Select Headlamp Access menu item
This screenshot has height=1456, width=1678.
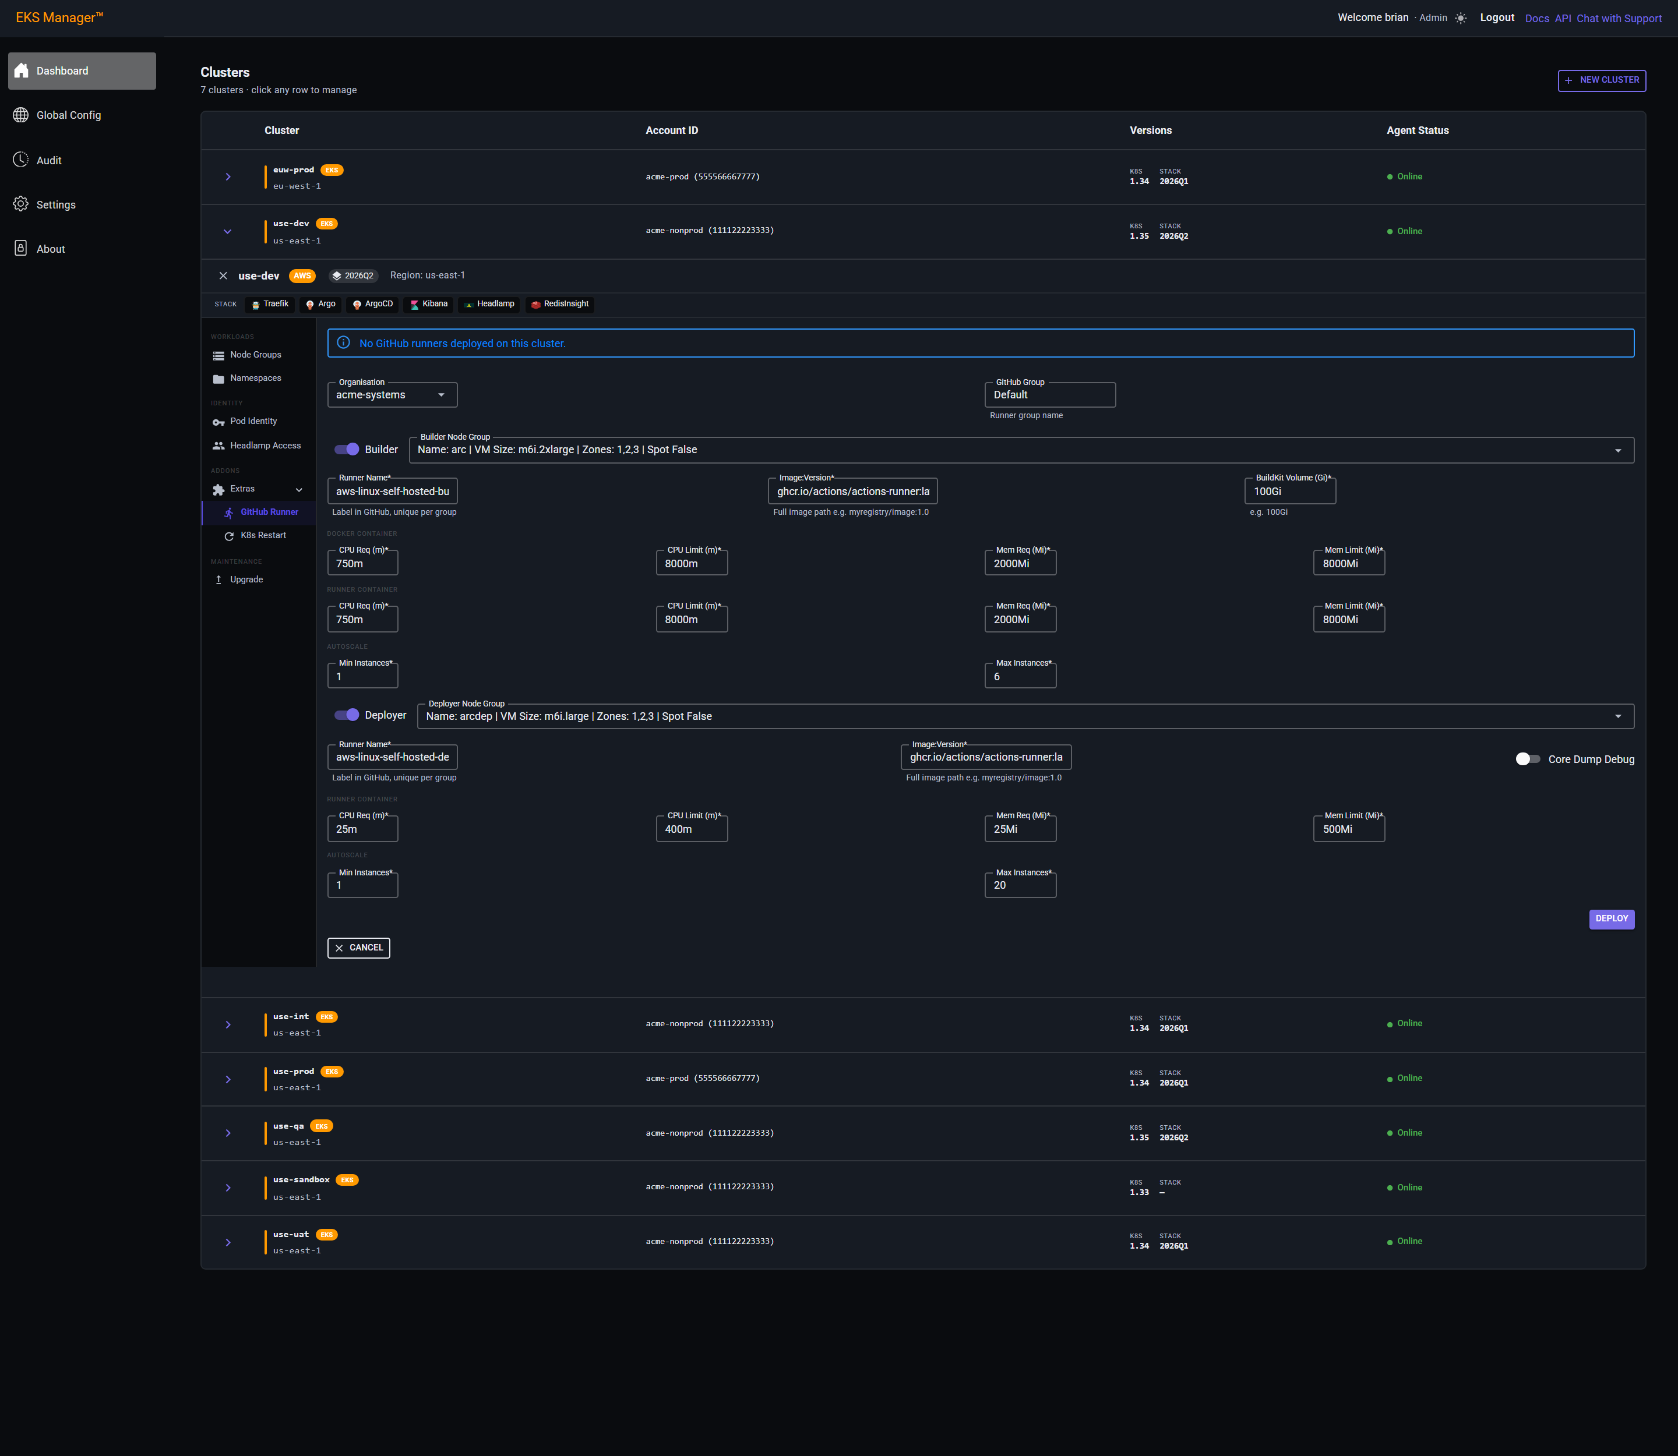[259, 446]
